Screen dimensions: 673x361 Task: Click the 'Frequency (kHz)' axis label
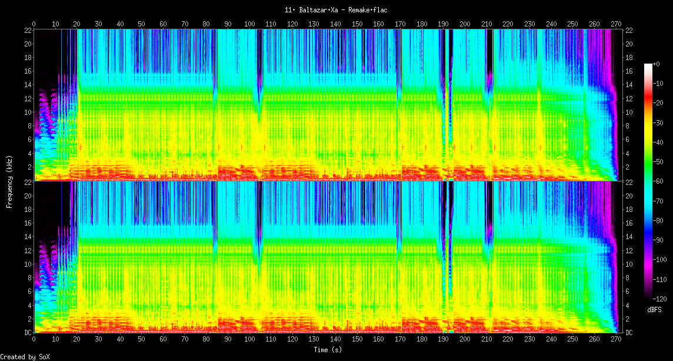[9, 180]
